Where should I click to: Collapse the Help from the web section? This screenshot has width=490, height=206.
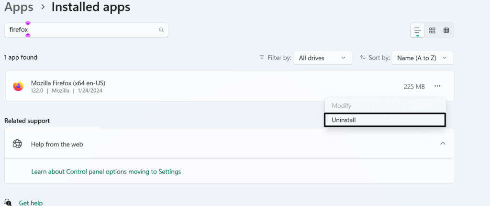coord(443,144)
